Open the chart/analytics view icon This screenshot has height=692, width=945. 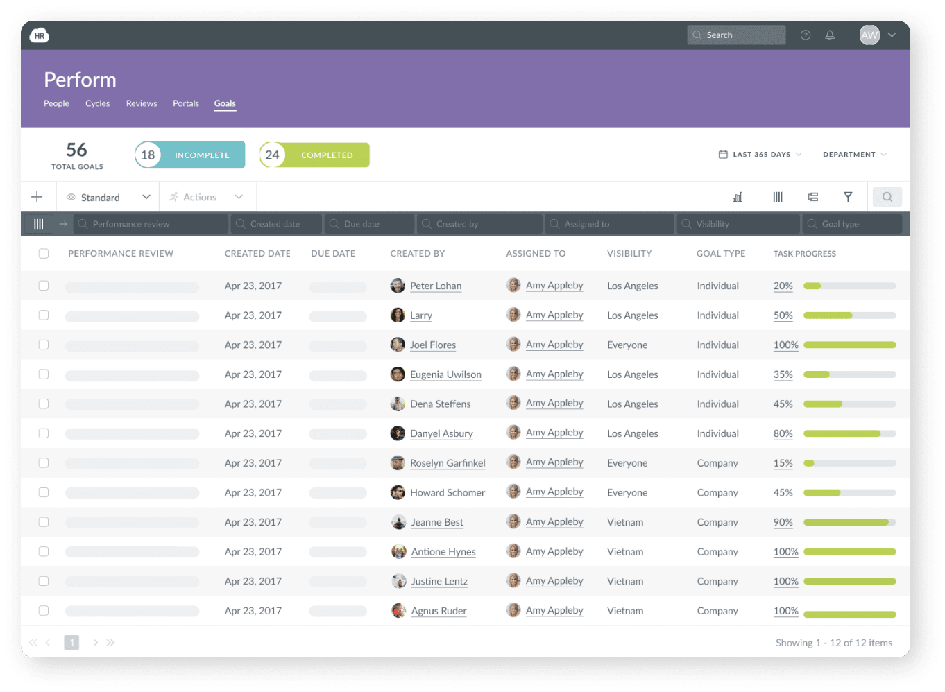point(738,197)
